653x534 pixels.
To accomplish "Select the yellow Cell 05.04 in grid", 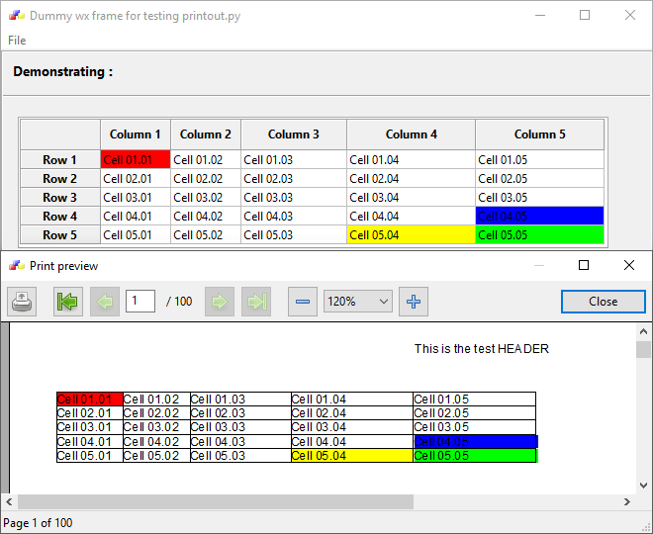I will pos(411,235).
